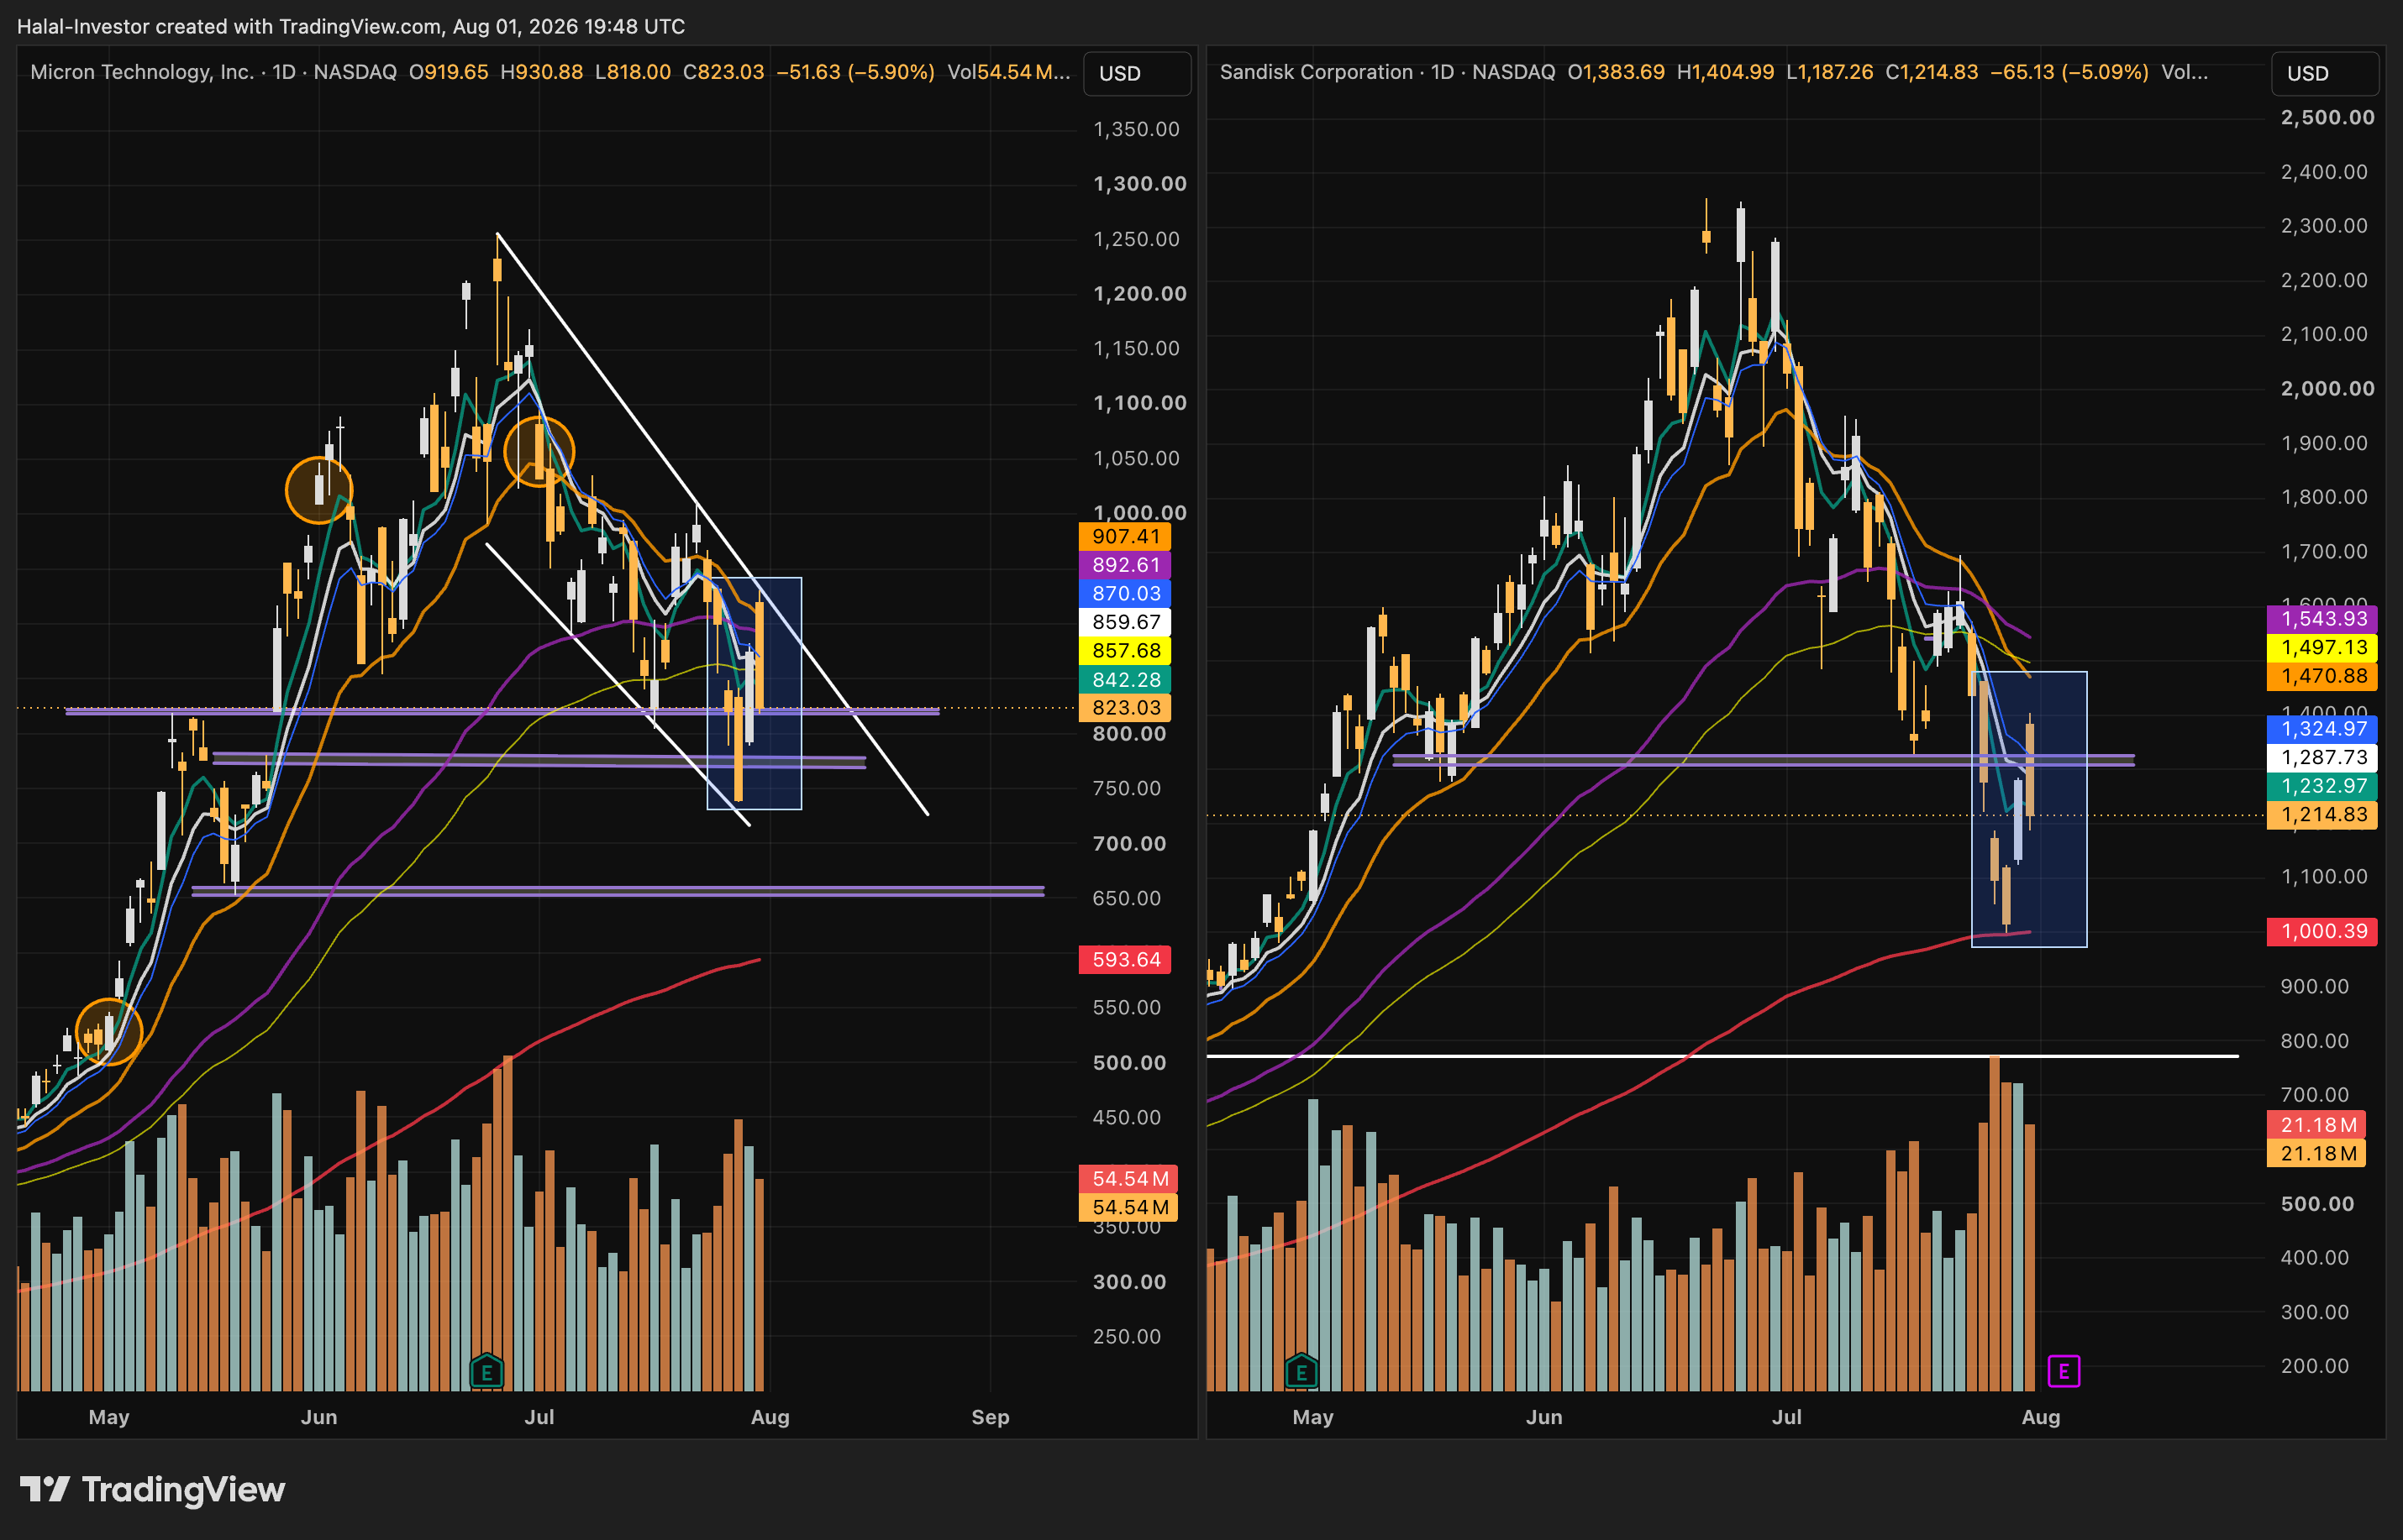Screen dimensions: 2403x1540
Task: Click the red 21.18 M volume label
Action: tap(2316, 1125)
